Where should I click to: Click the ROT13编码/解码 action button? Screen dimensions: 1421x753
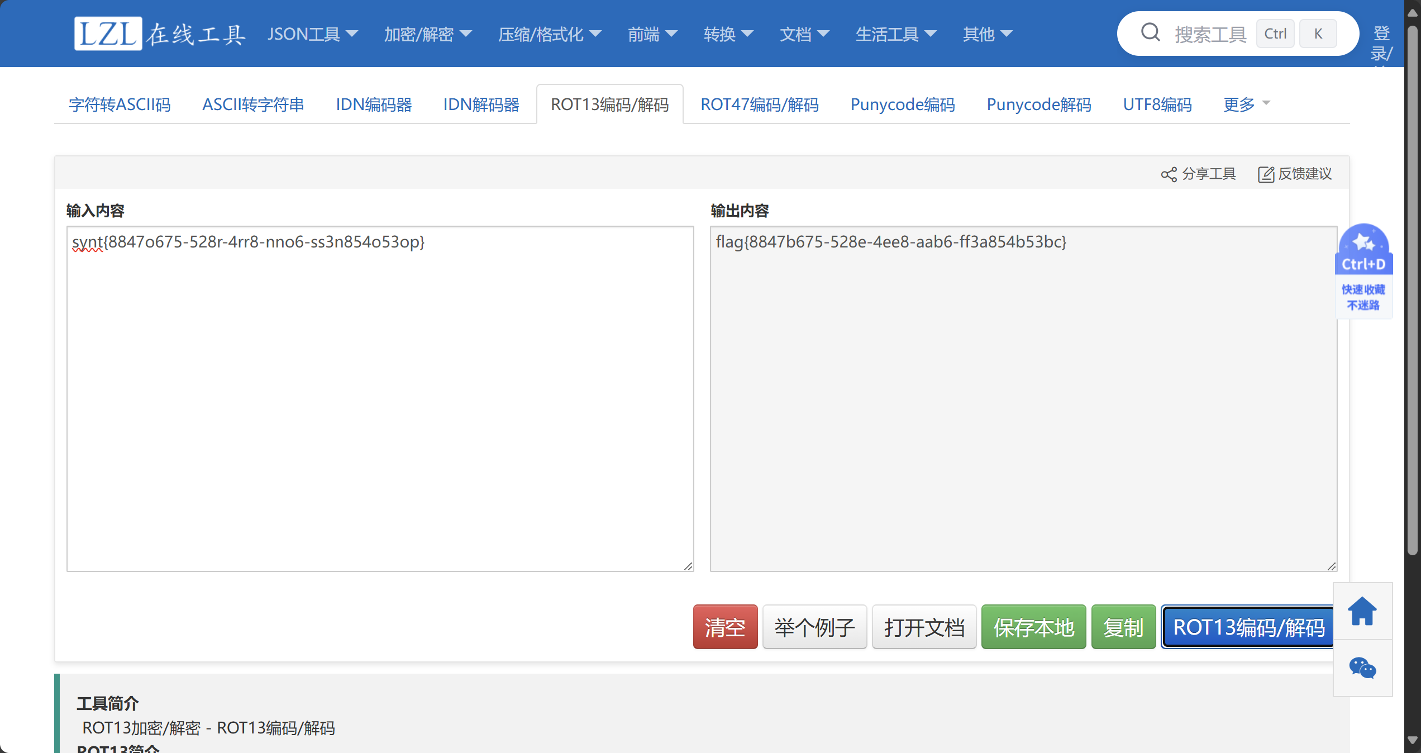point(1248,627)
